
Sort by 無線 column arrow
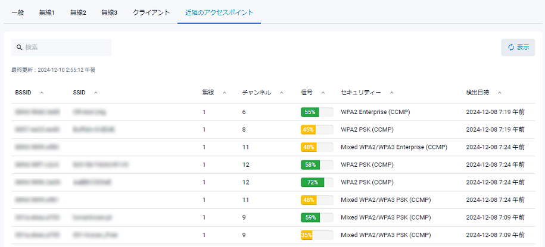(x=225, y=93)
